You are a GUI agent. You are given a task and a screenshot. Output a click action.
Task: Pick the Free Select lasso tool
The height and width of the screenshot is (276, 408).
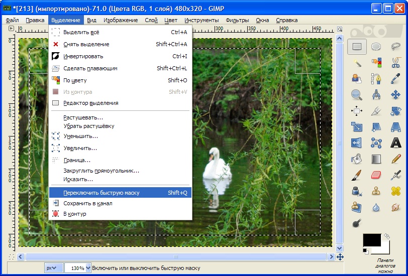[x=395, y=47]
